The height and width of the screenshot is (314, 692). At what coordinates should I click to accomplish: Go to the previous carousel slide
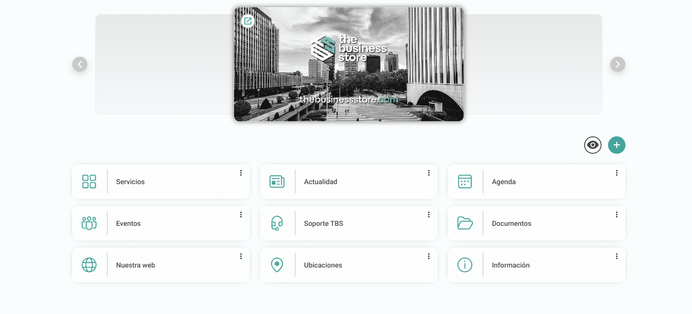80,64
